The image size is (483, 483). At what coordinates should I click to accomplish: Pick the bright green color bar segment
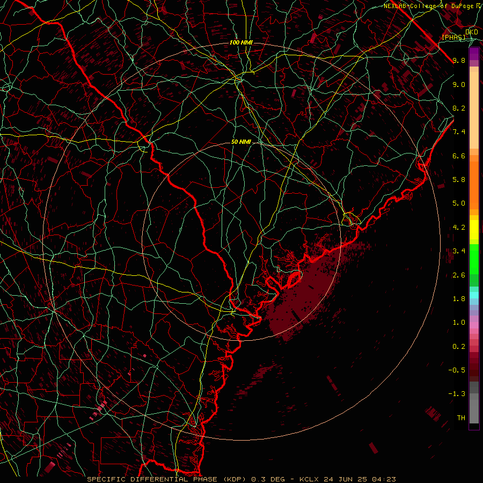point(474,259)
